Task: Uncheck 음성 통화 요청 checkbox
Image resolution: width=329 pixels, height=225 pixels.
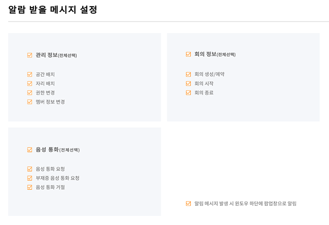Action: coord(30,169)
